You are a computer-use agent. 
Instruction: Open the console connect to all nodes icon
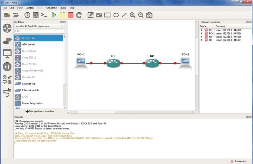pos(44,15)
